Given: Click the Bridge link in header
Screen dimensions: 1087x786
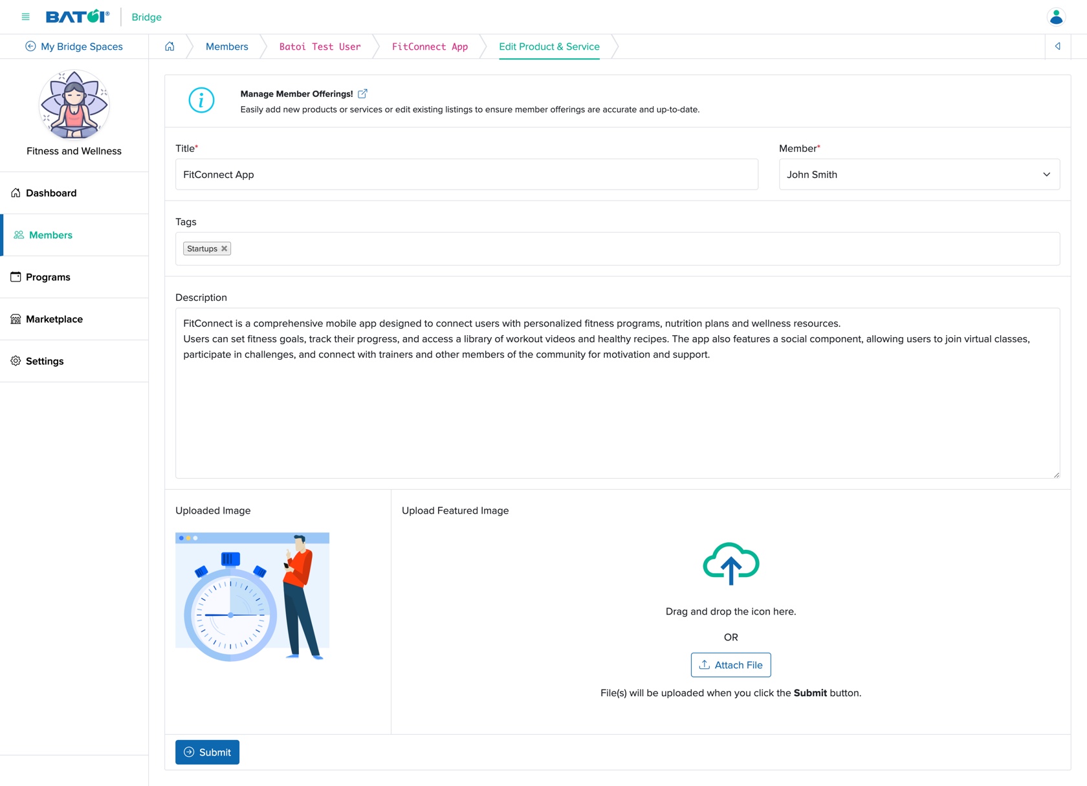Looking at the screenshot, I should [x=146, y=17].
